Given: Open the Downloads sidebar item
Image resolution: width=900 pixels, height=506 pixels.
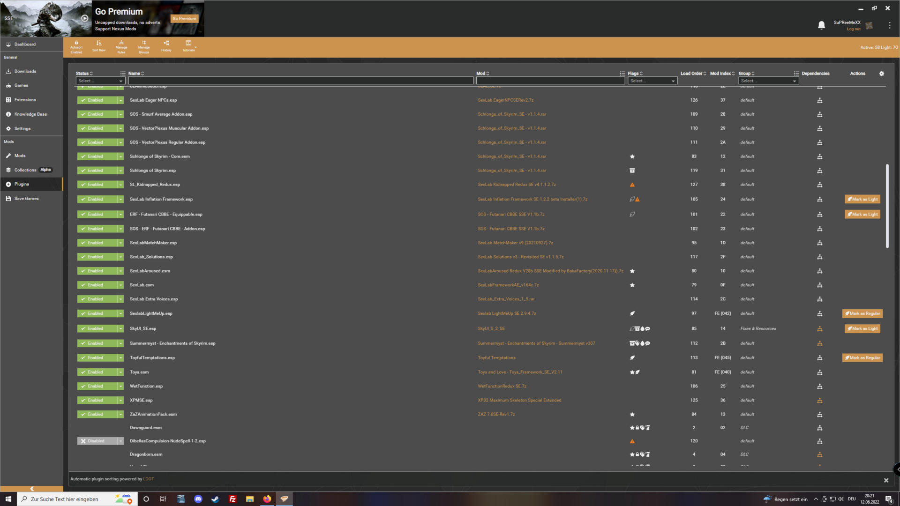Looking at the screenshot, I should click(x=31, y=72).
